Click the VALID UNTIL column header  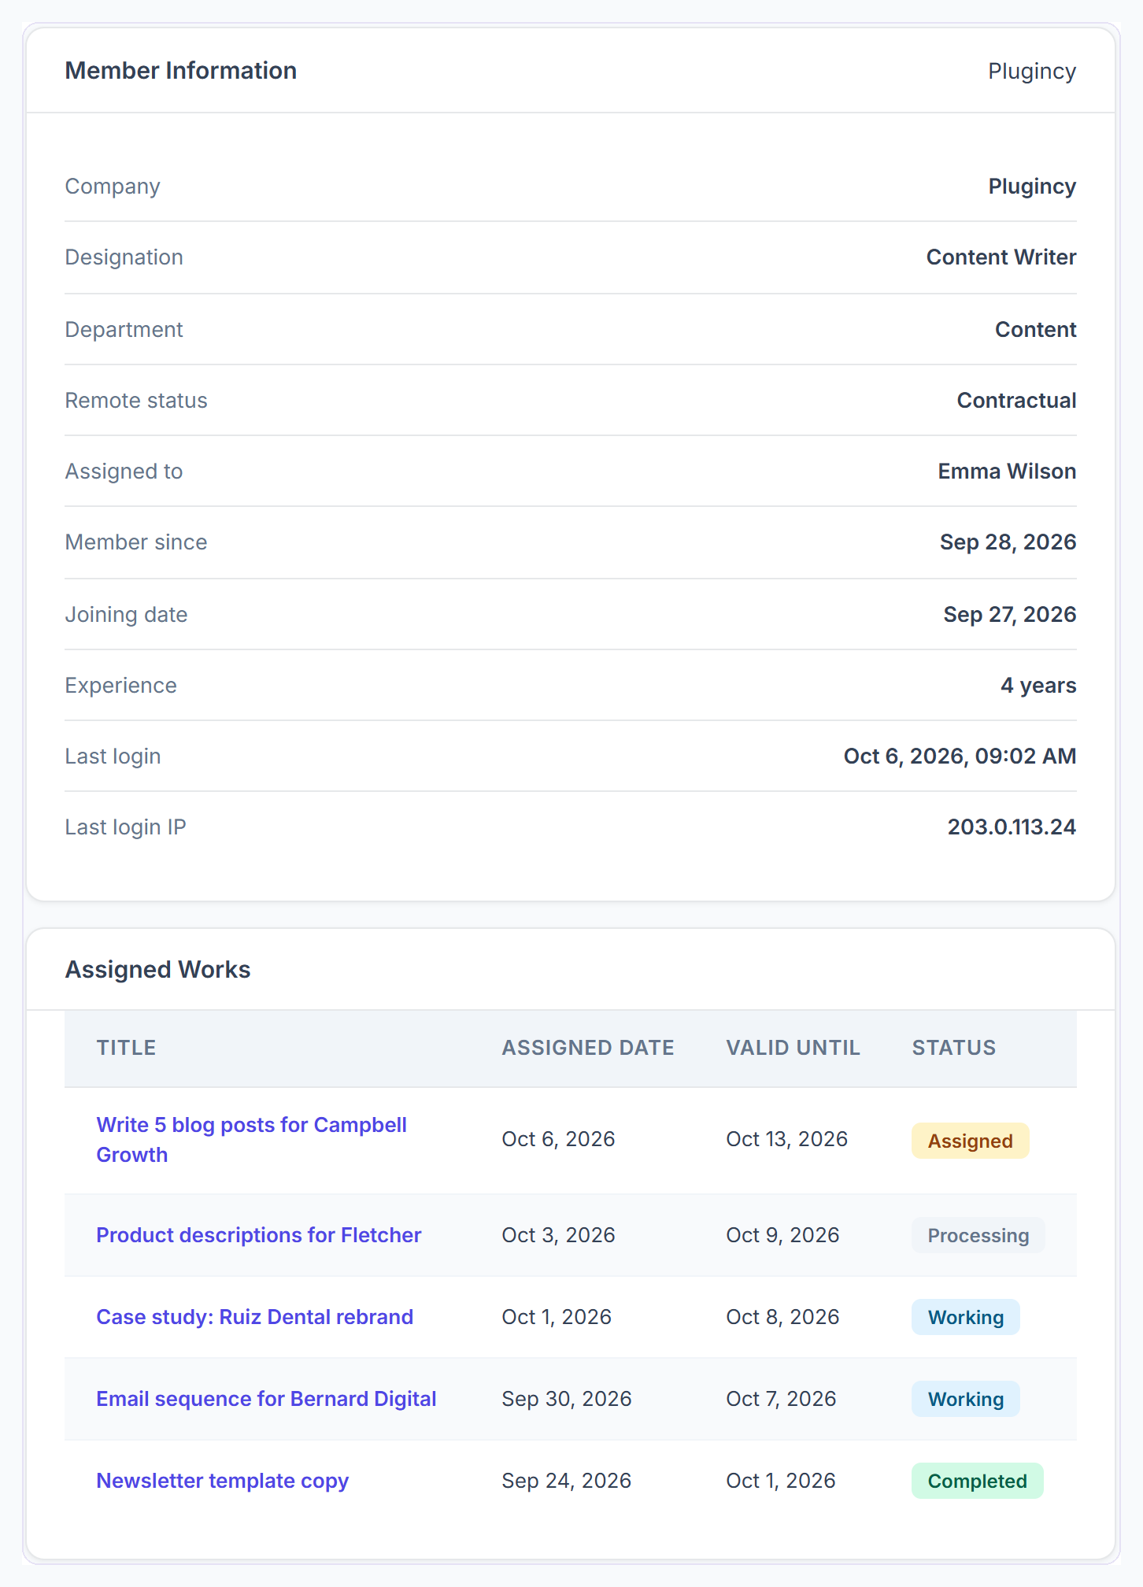[x=793, y=1048]
